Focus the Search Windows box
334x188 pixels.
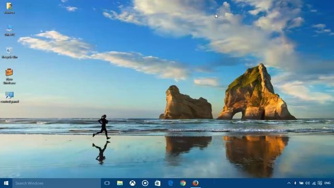coord(56,183)
